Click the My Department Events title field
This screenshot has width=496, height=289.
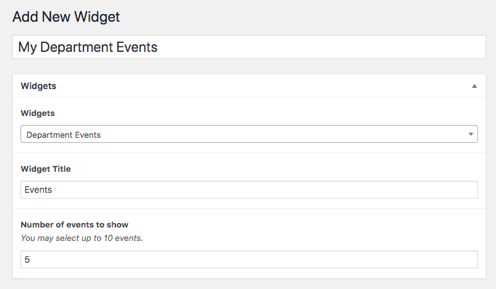pyautogui.click(x=249, y=47)
